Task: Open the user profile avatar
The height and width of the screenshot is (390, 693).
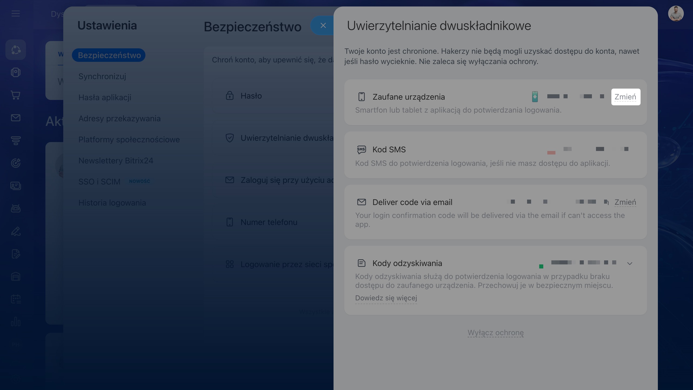Action: point(676,14)
